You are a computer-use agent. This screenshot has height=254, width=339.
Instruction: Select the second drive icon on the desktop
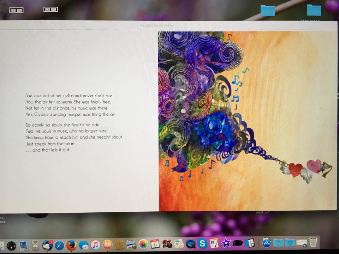[50, 9]
